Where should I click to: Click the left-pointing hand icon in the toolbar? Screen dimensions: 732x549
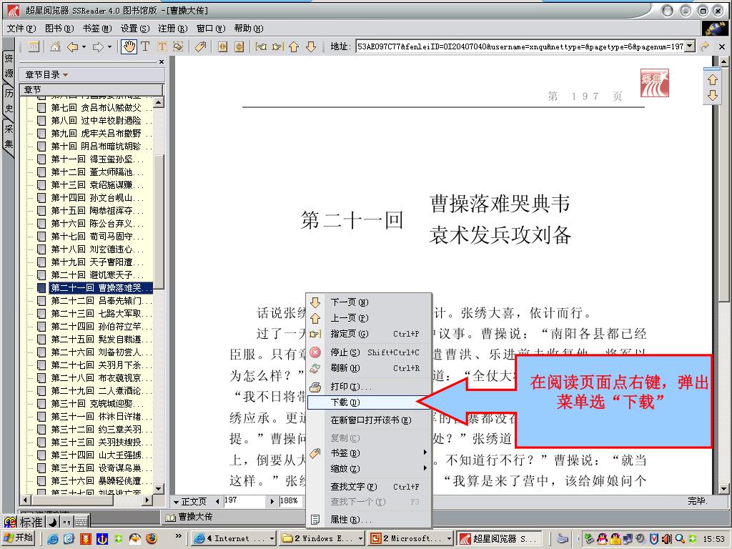coord(262,46)
